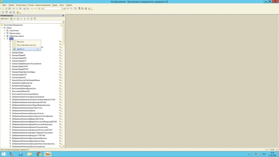The image size is (279, 157).
Task: Select the БазовыеПрава role
Action: tap(18, 53)
